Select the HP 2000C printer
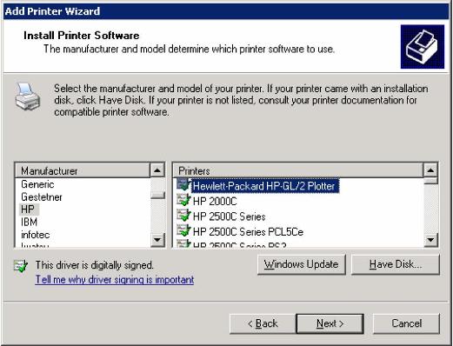Screen dimensions: 453x346 [215, 201]
